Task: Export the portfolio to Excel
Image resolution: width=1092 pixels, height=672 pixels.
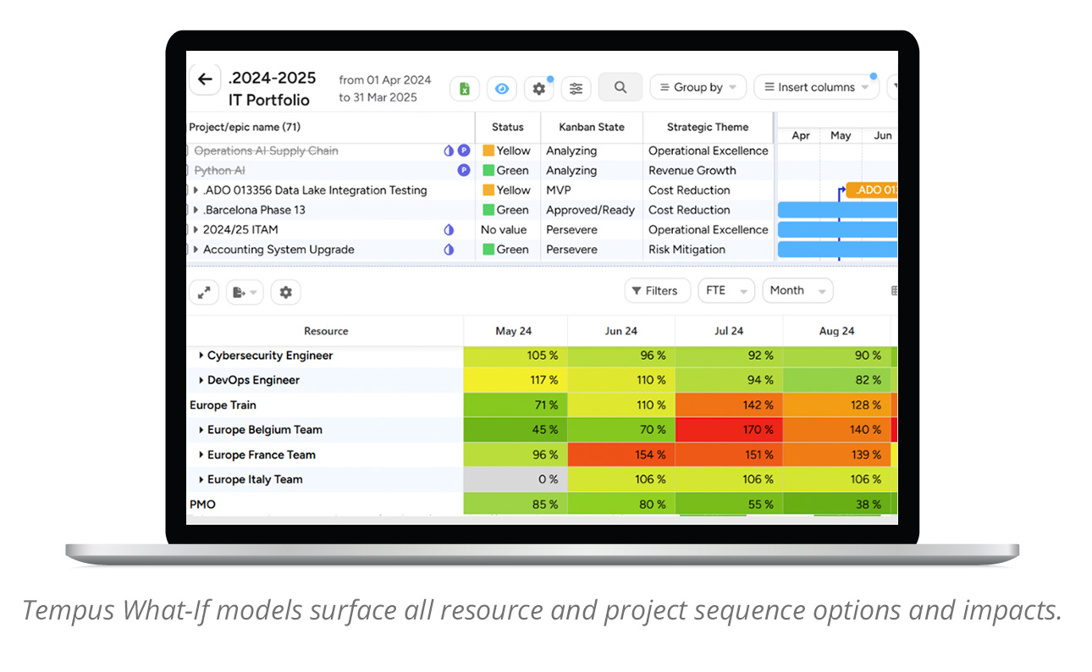Action: pyautogui.click(x=464, y=88)
